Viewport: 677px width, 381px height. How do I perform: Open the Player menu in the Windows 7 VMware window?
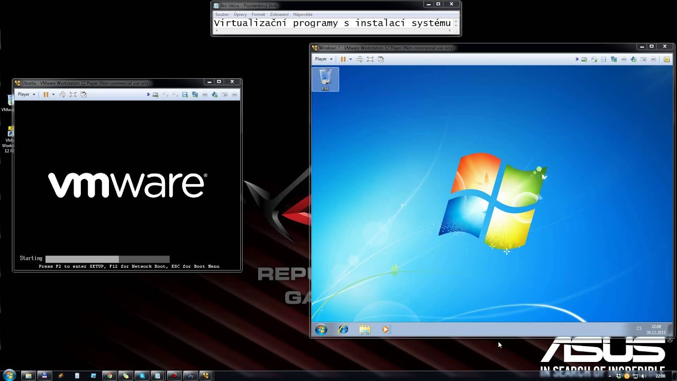tap(324, 59)
